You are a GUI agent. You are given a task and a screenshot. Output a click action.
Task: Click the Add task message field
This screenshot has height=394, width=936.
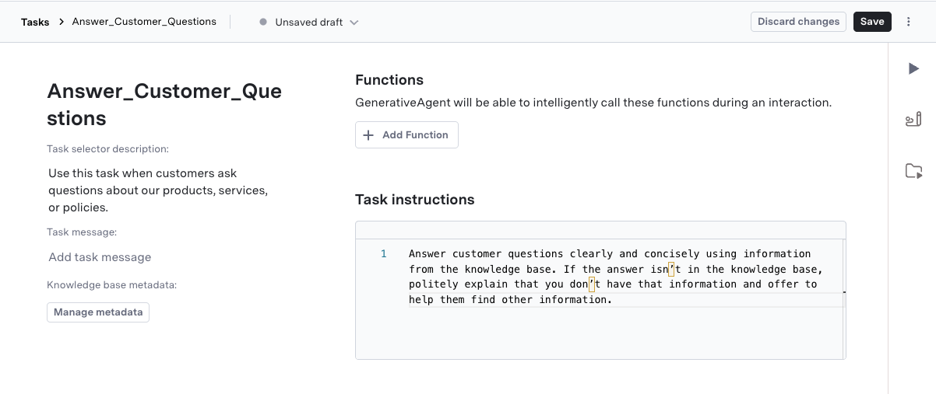[100, 257]
